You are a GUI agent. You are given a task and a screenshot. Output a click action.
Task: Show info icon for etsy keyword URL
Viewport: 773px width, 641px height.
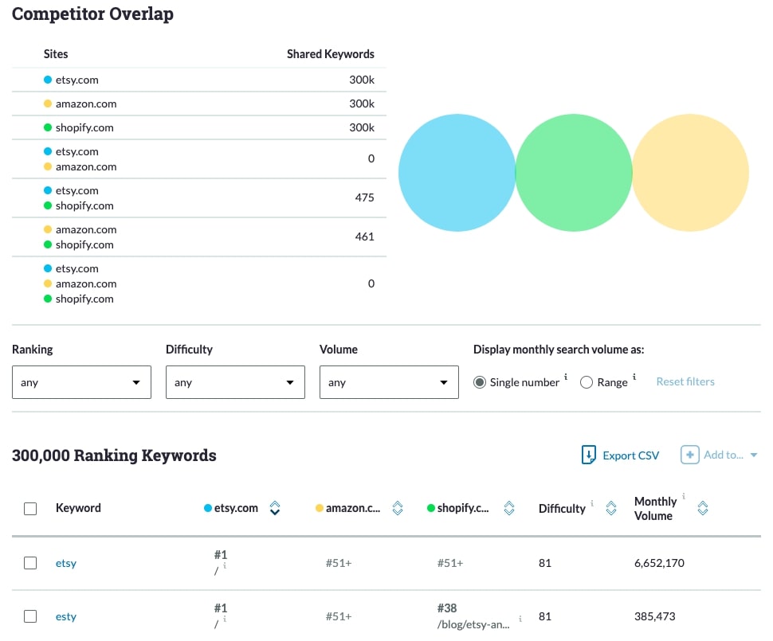pyautogui.click(x=225, y=565)
